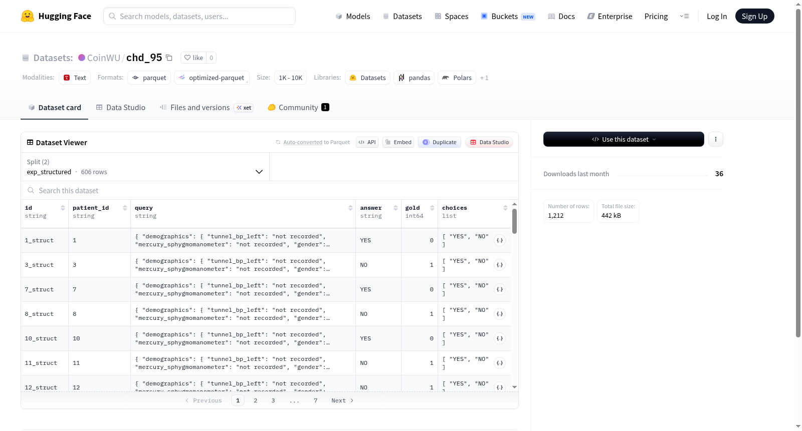802x431 pixels.
Task: Sort by the gold column
Action: [x=432, y=208]
